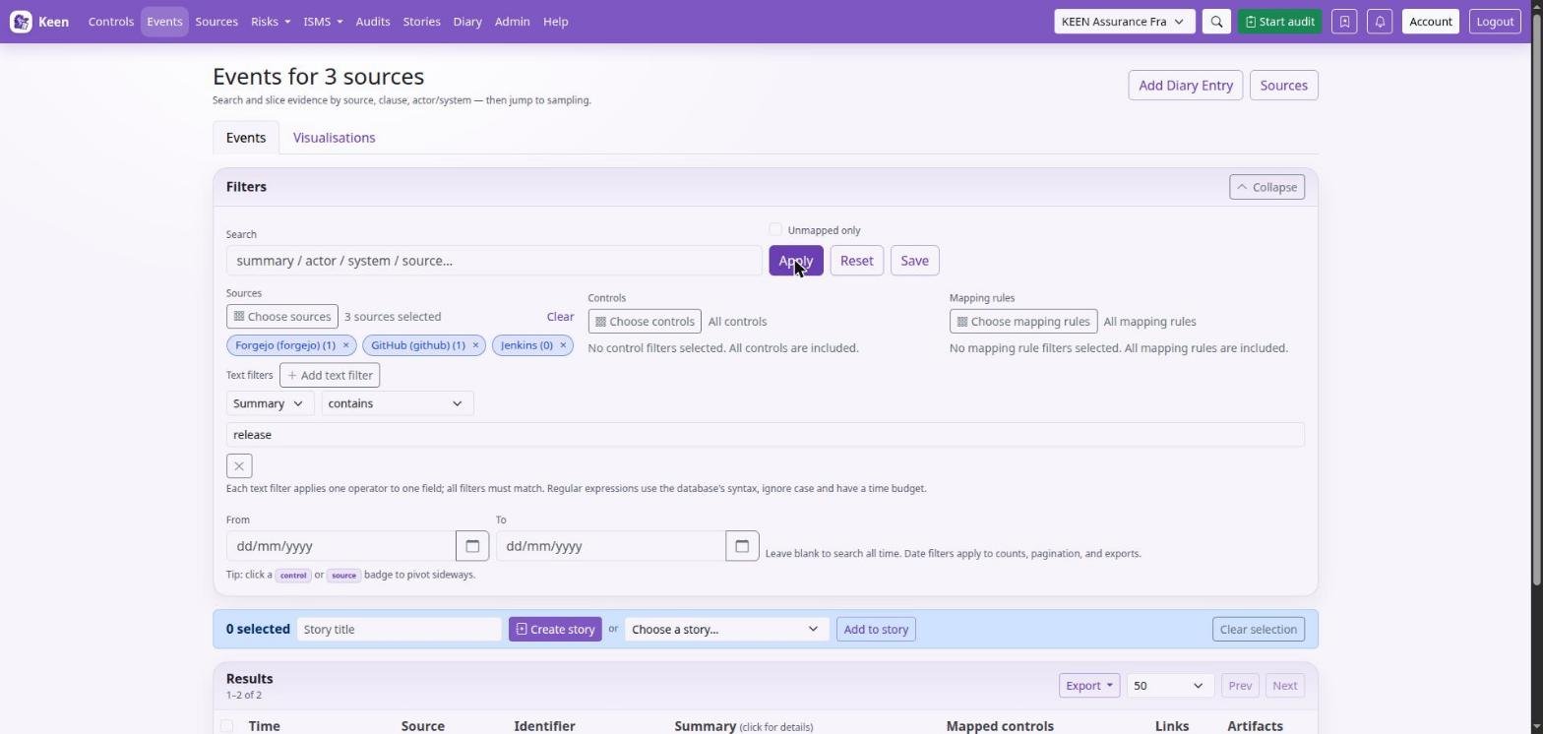This screenshot has height=734, width=1543.
Task: Expand the Risks menu dropdown
Action: point(271,22)
